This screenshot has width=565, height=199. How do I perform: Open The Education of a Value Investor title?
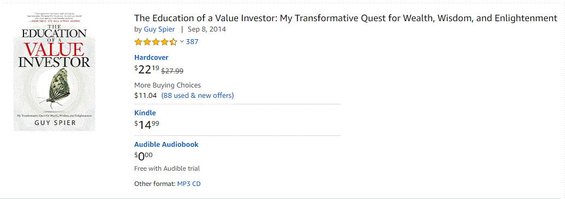(x=346, y=18)
